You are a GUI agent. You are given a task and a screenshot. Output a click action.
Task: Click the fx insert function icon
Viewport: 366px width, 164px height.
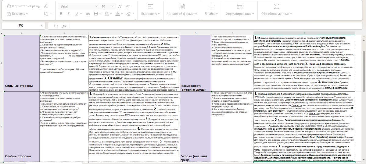pyautogui.click(x=64, y=26)
